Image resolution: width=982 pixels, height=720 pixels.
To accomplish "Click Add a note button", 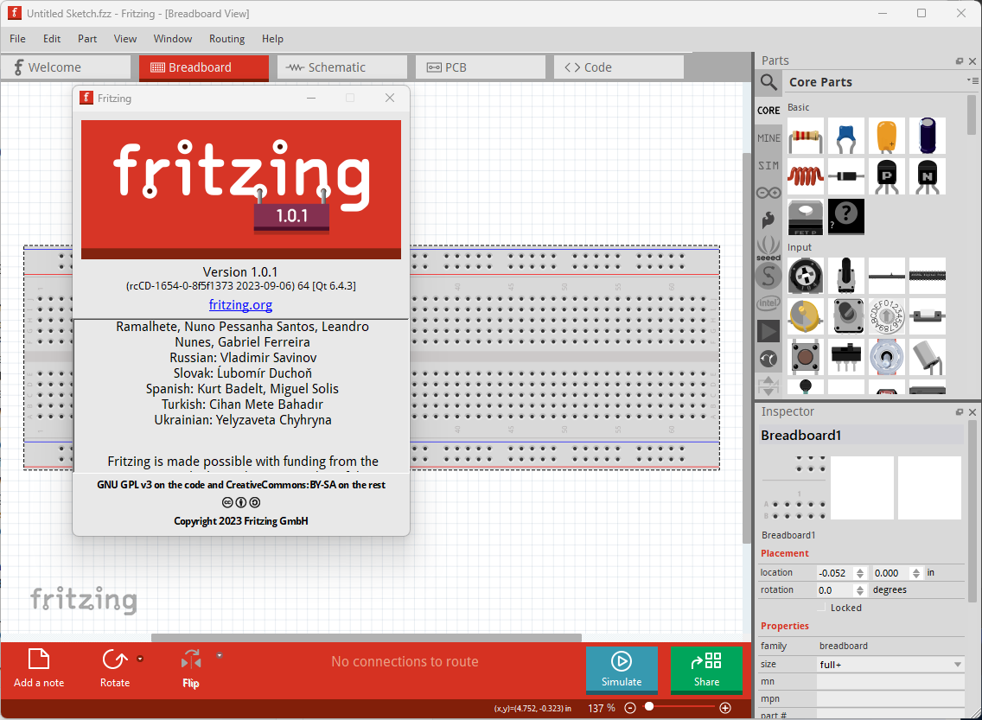I will (x=39, y=669).
